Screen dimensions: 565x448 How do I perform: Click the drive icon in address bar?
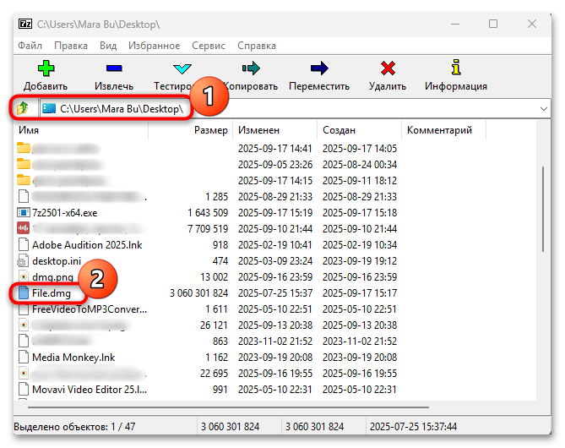pos(49,108)
